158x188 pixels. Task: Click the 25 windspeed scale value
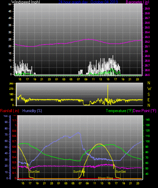pyautogui.click(x=10, y=39)
